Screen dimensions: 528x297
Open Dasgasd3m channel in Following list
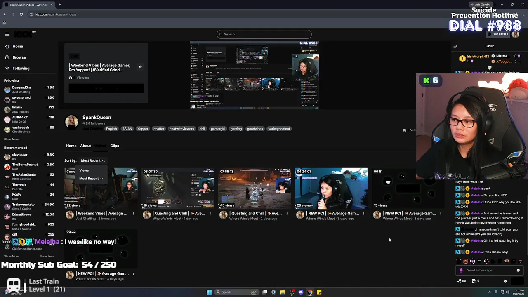[x=29, y=89]
